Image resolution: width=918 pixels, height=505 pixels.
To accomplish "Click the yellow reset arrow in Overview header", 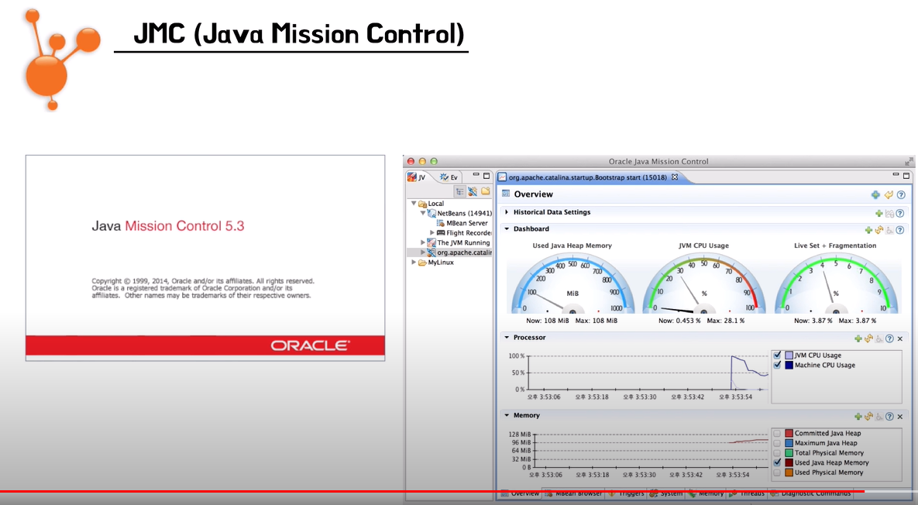I will [x=889, y=195].
